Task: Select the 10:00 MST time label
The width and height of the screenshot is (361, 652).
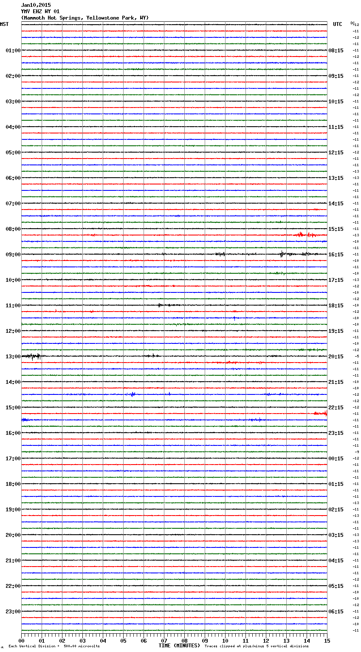Action: coord(13,280)
